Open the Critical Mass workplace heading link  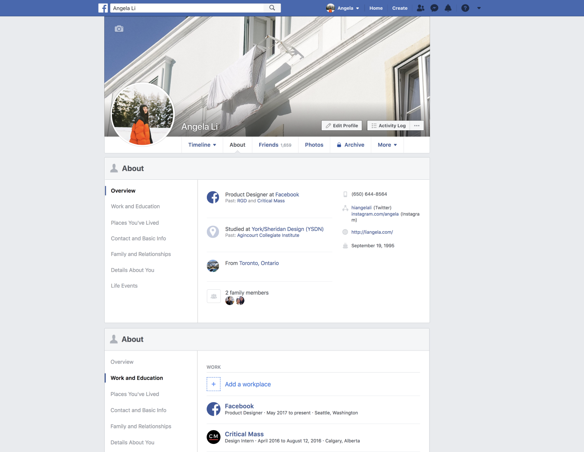coord(244,434)
